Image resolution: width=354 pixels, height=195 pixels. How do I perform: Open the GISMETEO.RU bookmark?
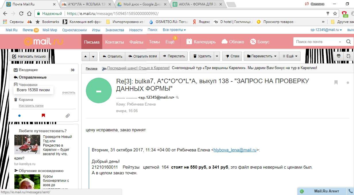(168, 22)
